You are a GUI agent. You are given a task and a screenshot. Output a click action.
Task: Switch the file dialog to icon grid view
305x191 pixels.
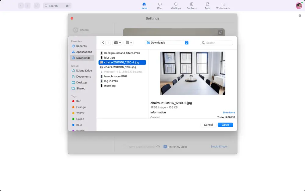click(127, 42)
